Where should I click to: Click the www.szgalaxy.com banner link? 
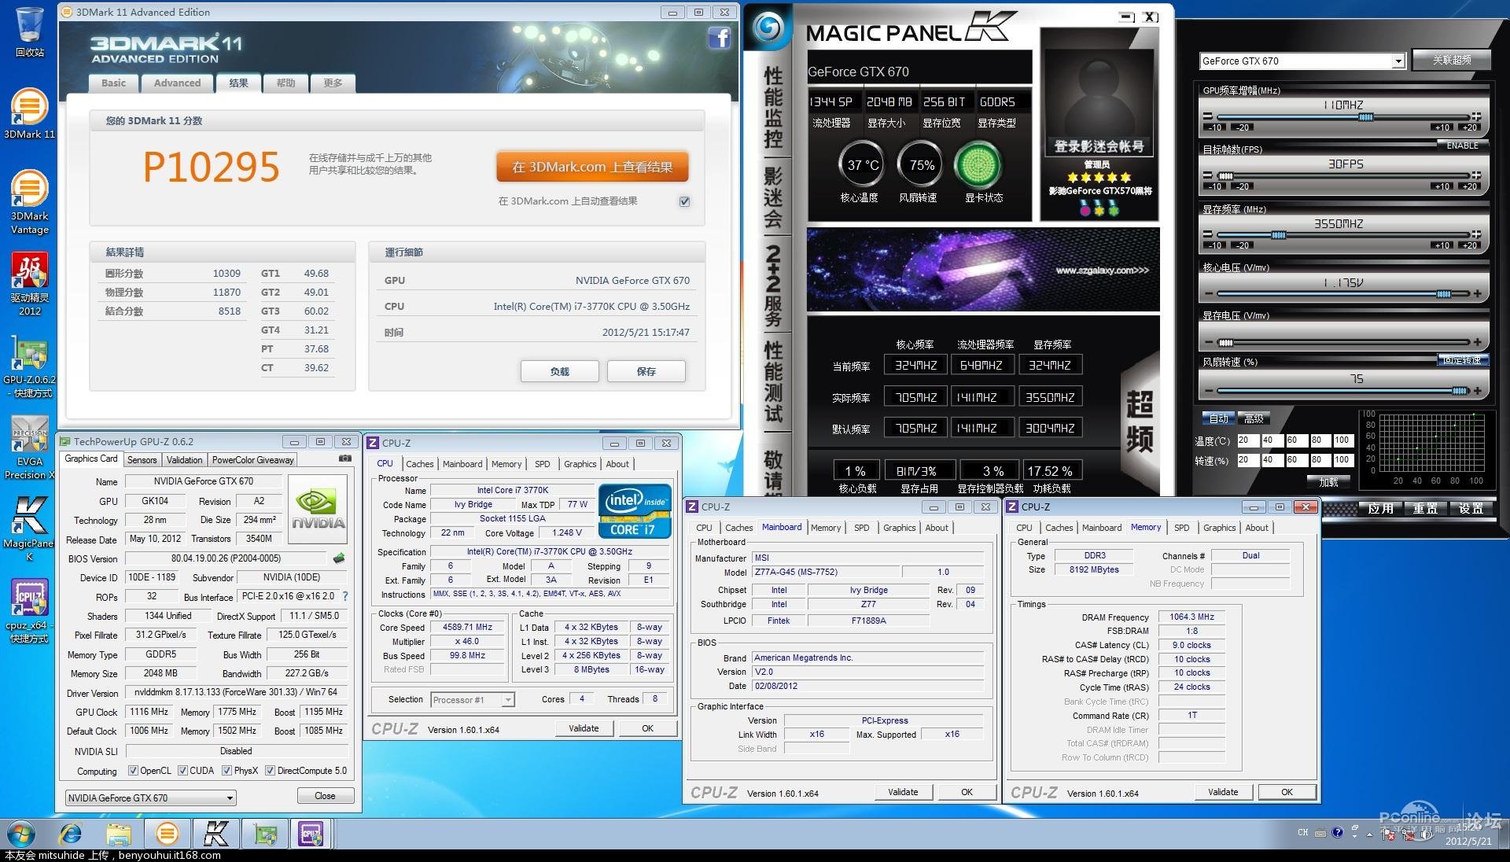[1102, 271]
